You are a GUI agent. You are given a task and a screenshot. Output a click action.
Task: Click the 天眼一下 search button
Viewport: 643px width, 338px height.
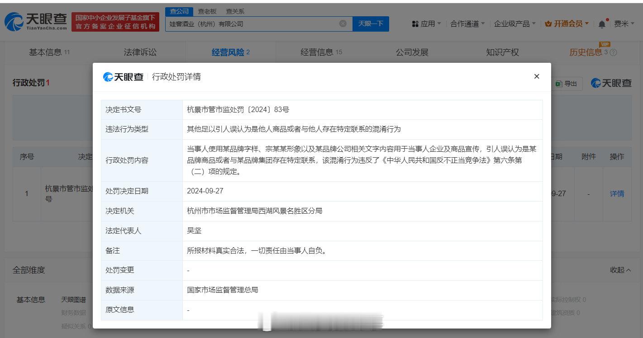pos(371,23)
